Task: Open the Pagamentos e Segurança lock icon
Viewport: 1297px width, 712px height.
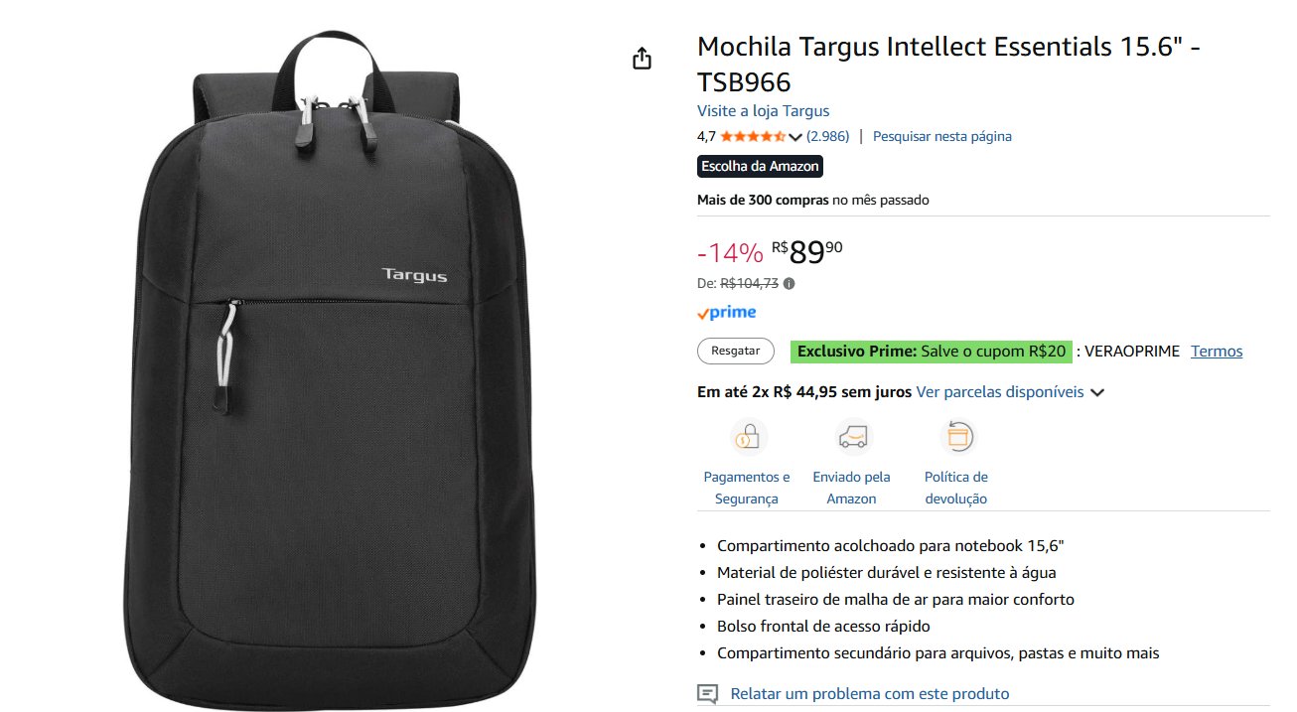Action: coord(747,436)
